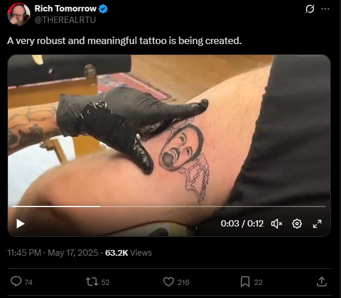Screen dimensions: 341x298
Task: Click the 63.2K Views count
Action: pyautogui.click(x=129, y=253)
